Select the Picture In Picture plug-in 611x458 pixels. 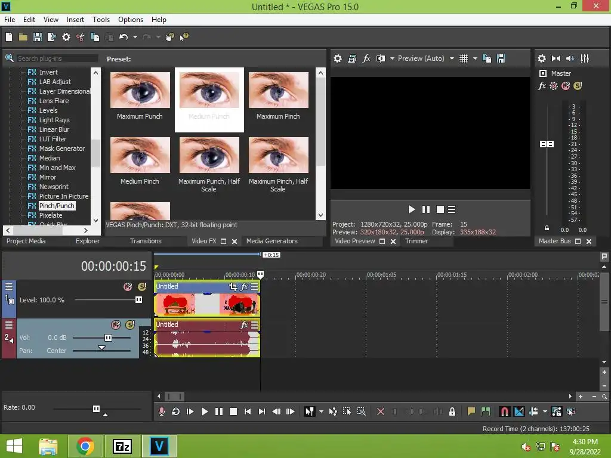(x=63, y=196)
